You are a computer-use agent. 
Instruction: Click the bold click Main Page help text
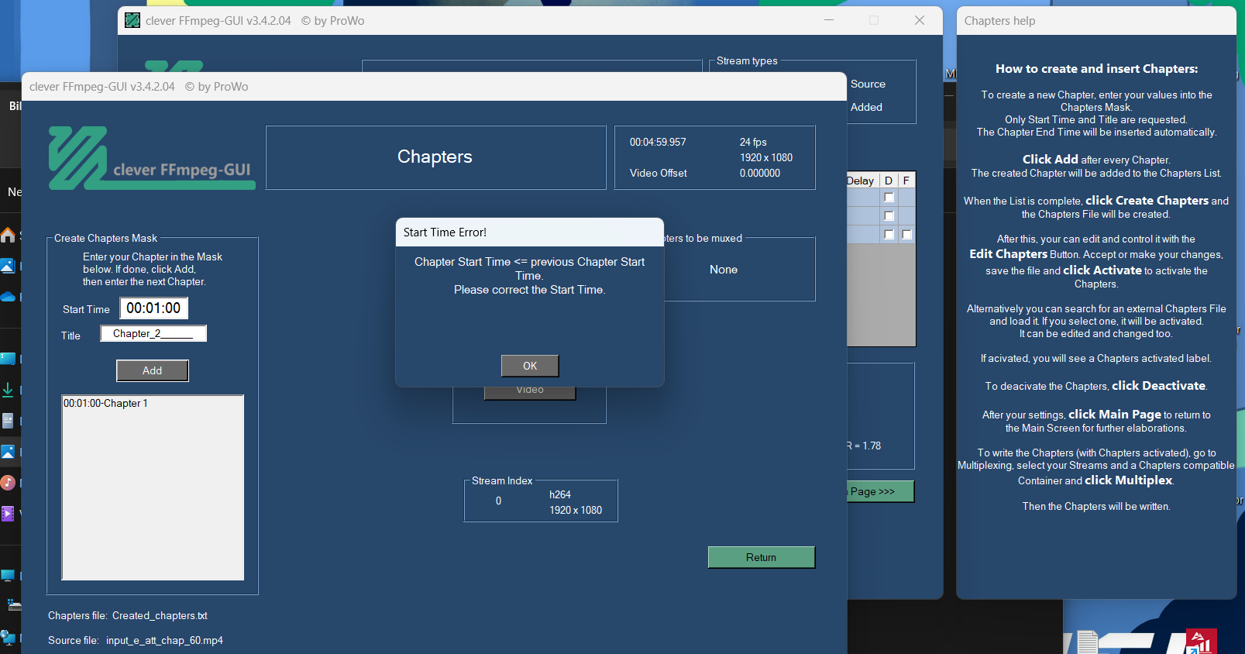(x=1114, y=415)
